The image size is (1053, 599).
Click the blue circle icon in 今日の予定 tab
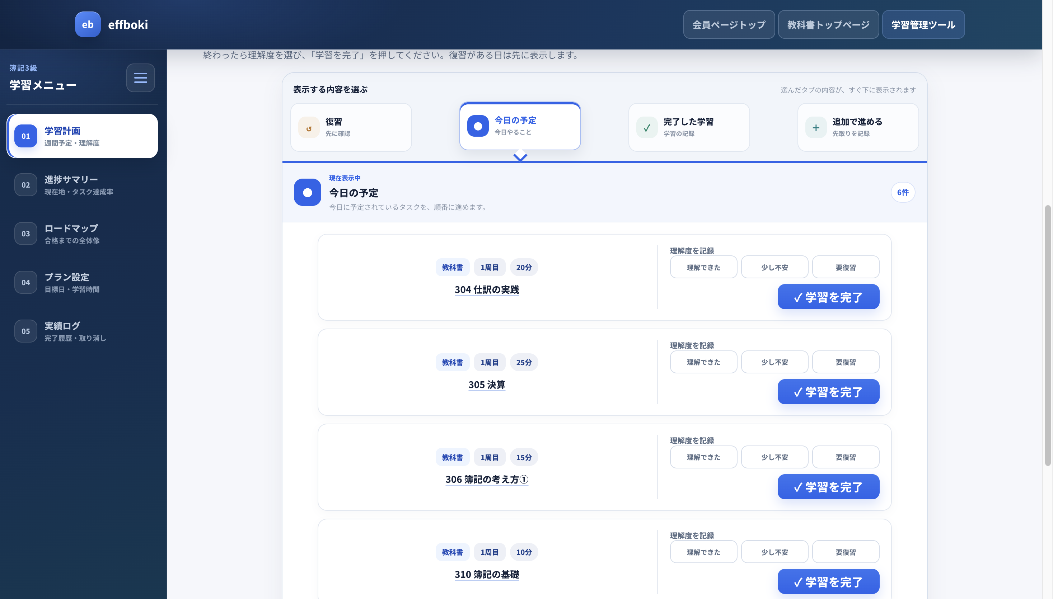478,126
